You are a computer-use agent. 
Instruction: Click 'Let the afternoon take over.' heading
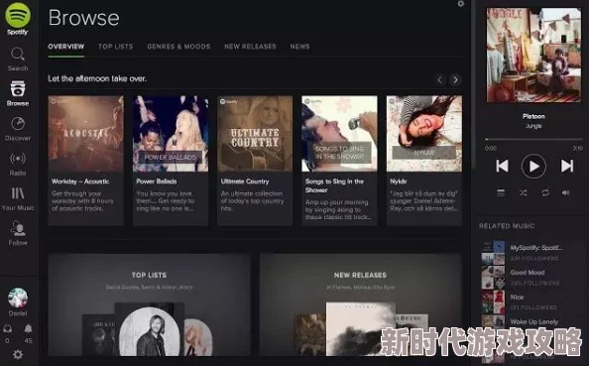(97, 78)
